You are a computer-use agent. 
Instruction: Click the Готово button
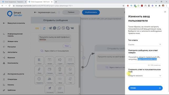(x=145, y=88)
